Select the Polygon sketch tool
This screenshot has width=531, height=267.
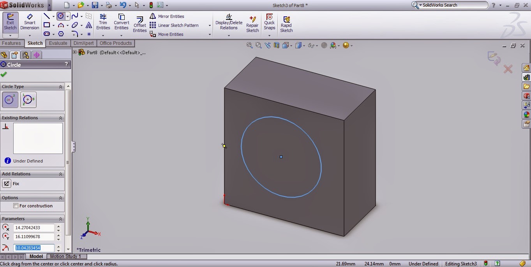61,34
